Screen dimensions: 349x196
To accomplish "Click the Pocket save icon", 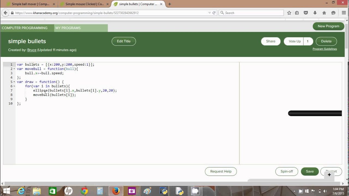I will [306, 13].
